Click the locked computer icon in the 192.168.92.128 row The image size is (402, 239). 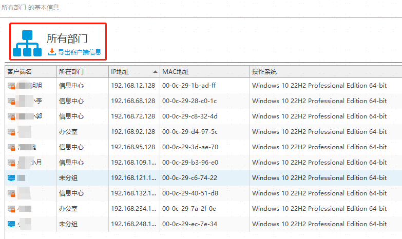coord(12,132)
